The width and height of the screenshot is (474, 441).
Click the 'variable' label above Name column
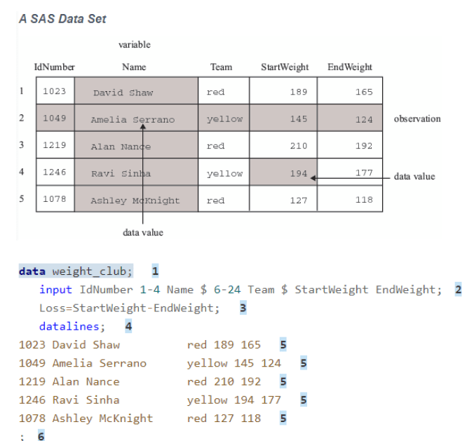pyautogui.click(x=134, y=45)
